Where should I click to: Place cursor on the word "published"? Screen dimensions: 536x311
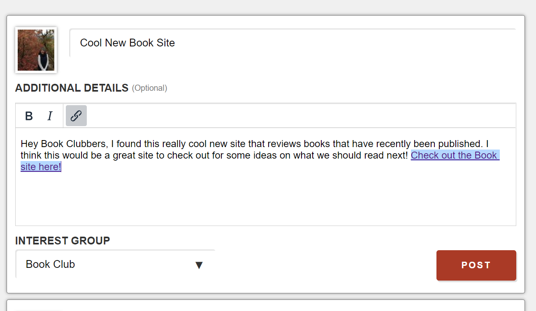460,144
